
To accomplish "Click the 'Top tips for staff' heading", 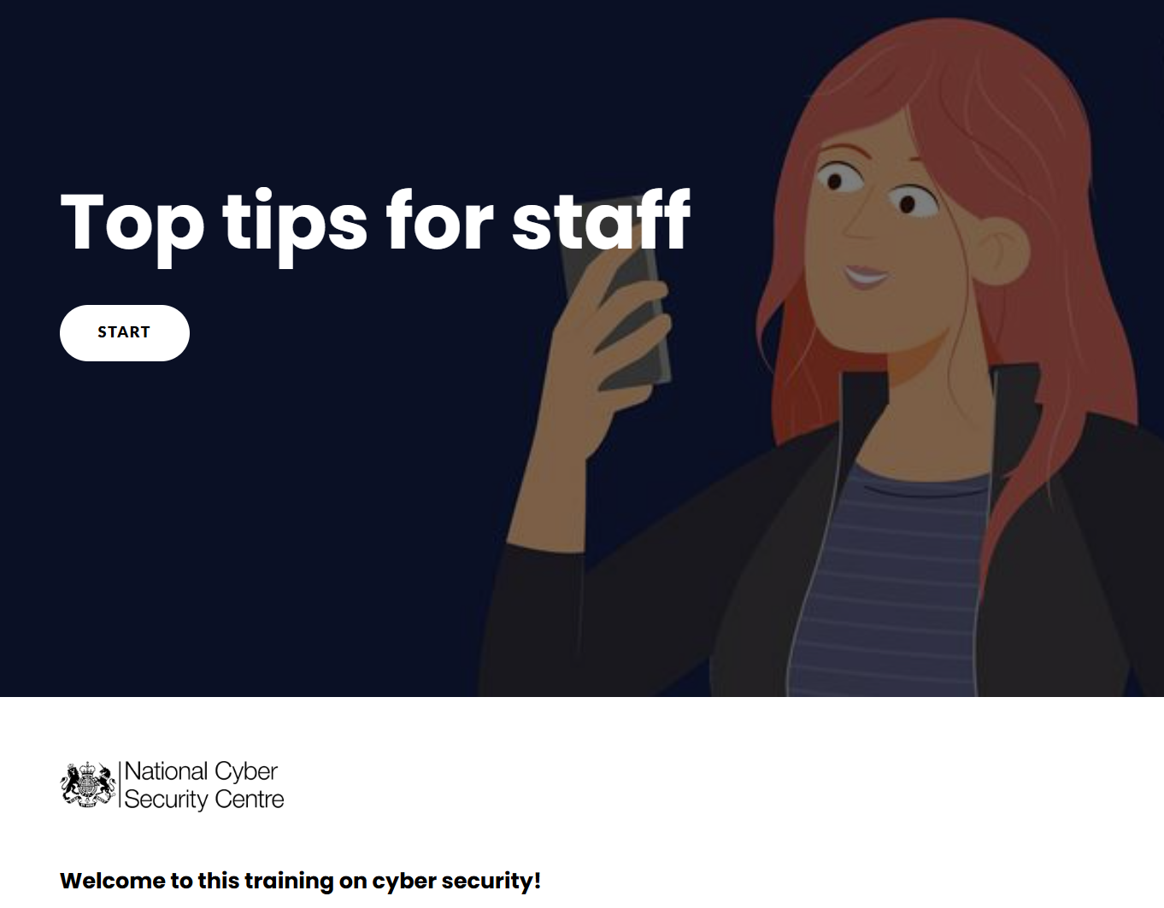I will 375,222.
